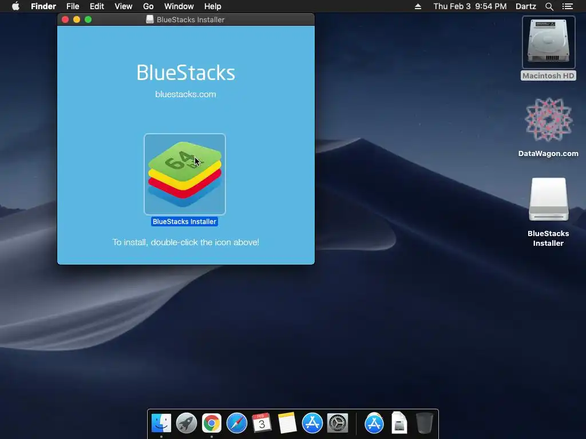Click the Dartz user name in menu bar
The height and width of the screenshot is (439, 586).
coord(526,6)
